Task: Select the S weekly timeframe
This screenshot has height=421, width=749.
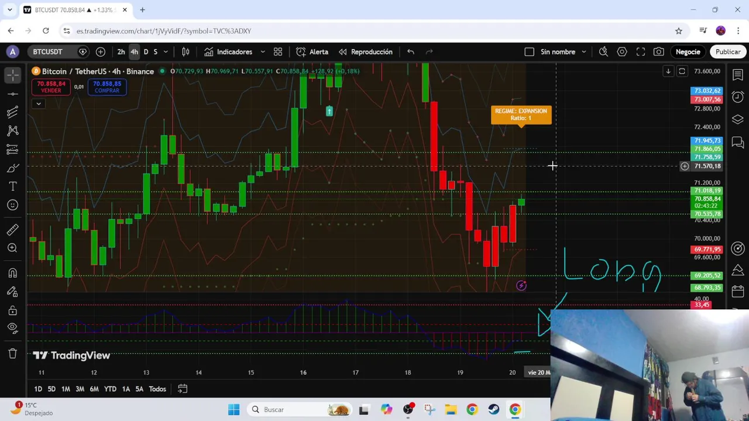Action: click(155, 52)
